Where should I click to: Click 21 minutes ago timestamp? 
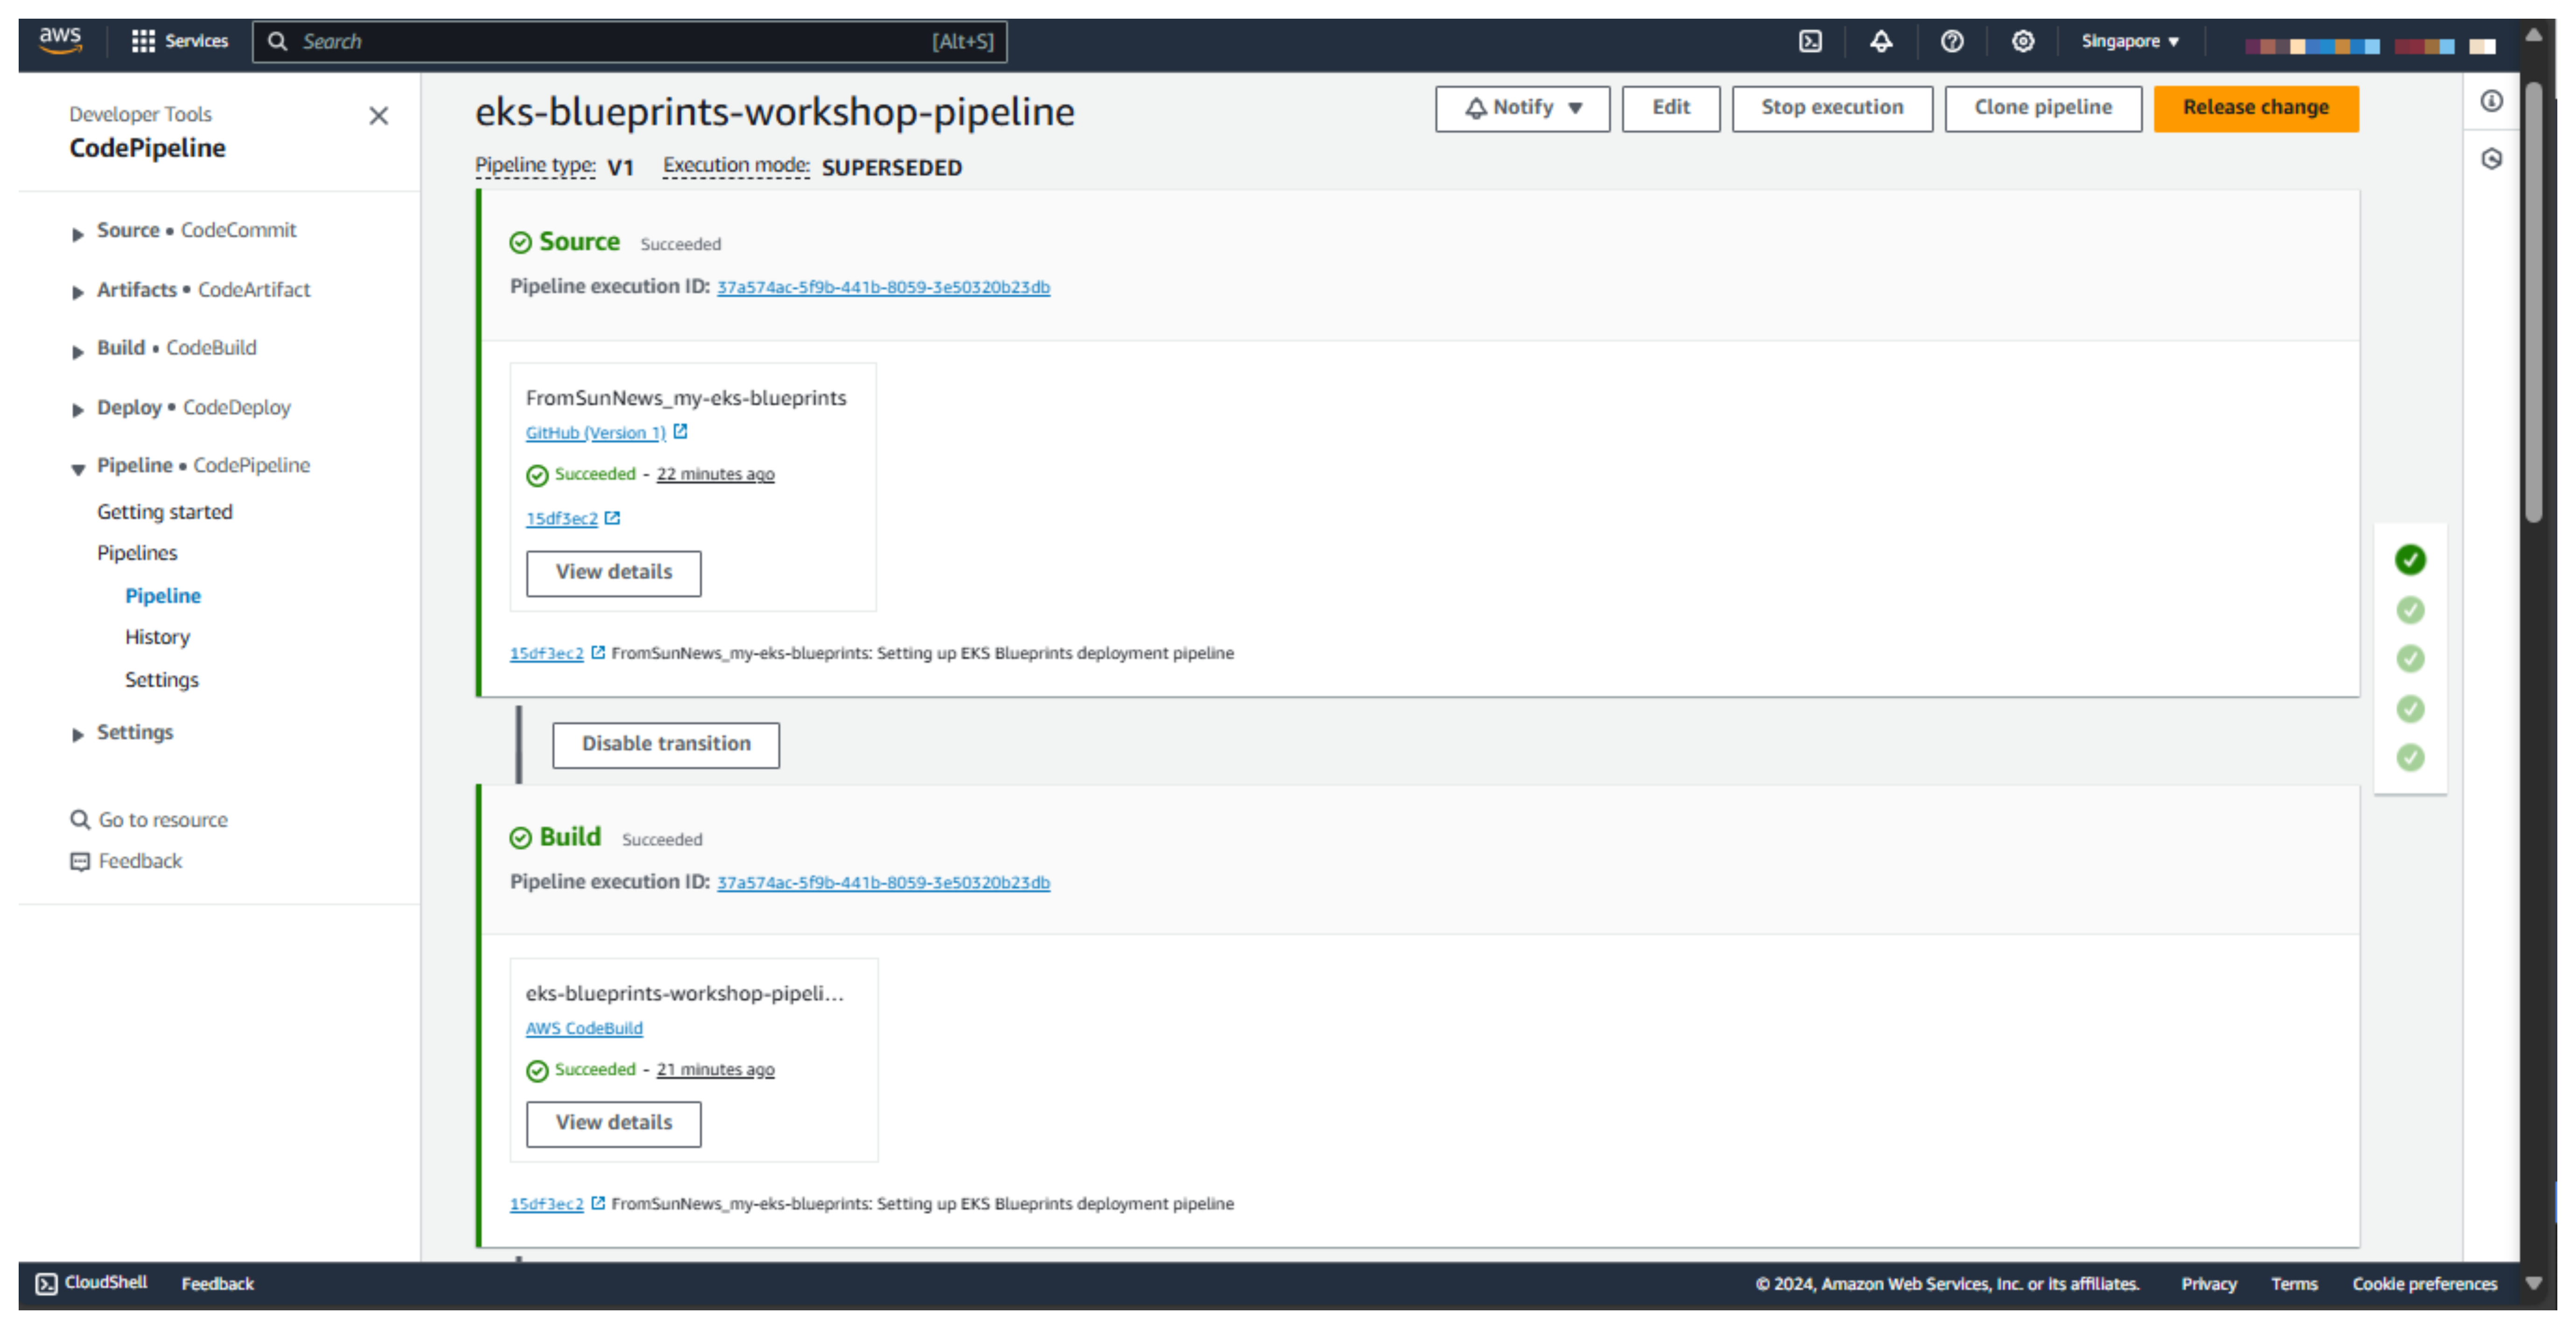pyautogui.click(x=715, y=1069)
